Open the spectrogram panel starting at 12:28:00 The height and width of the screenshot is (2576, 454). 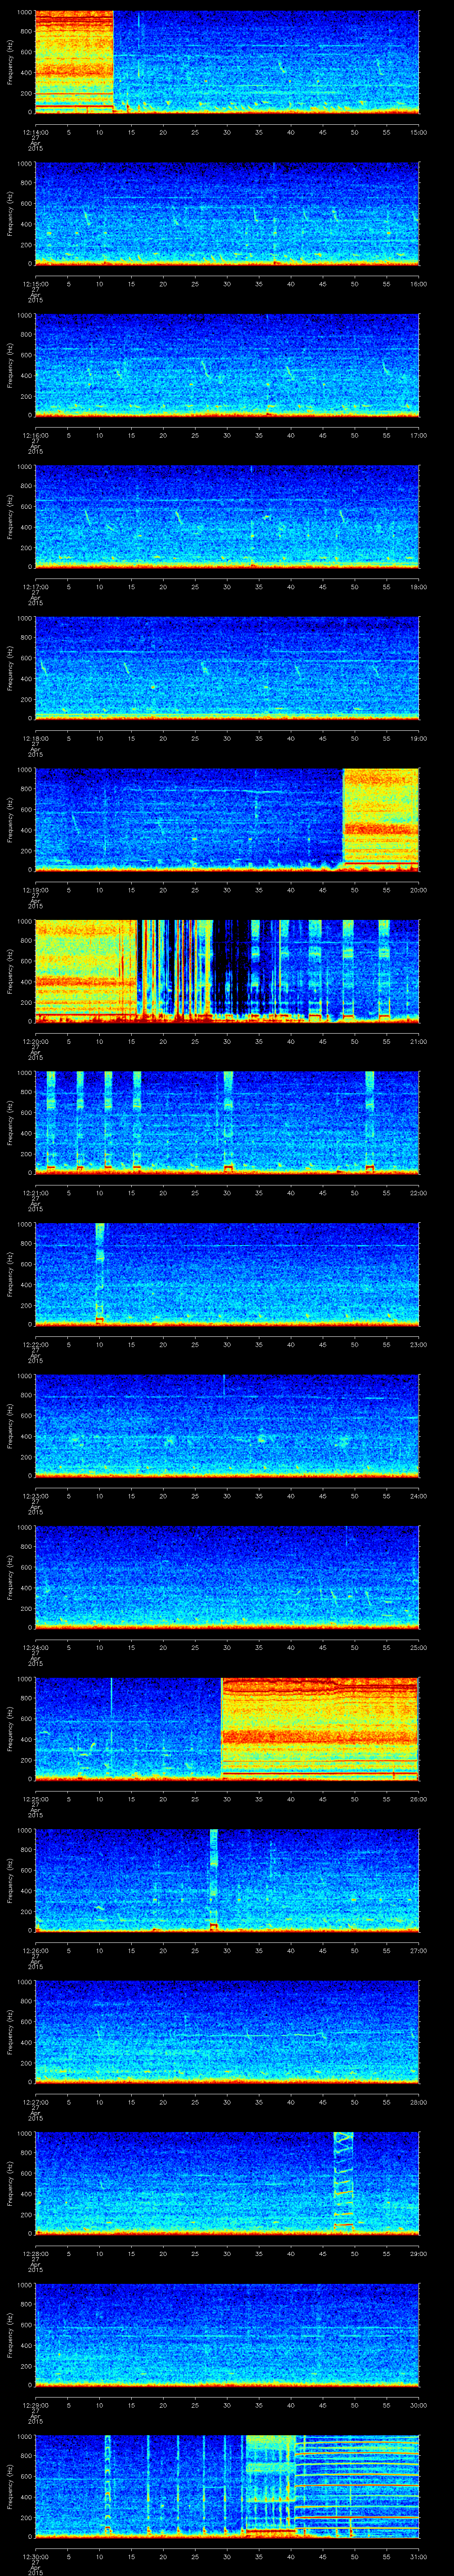click(x=227, y=2183)
